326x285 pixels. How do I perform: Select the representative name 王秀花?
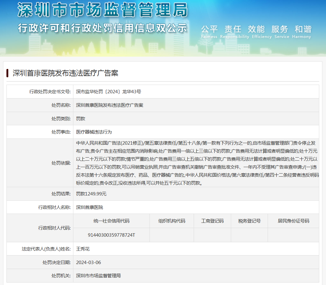(83, 249)
